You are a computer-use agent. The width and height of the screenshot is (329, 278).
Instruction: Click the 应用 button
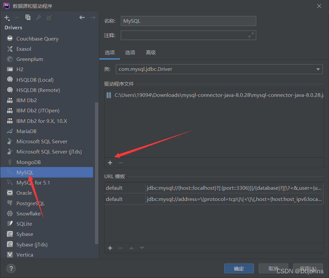pyautogui.click(x=308, y=268)
